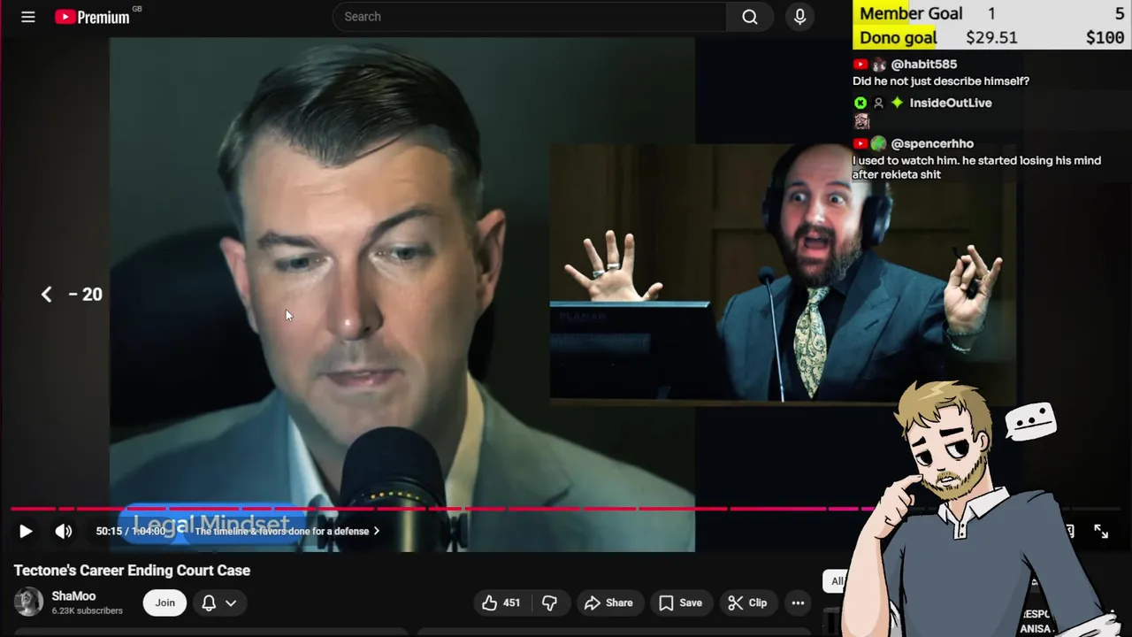Click chat user @spencerhho
The image size is (1132, 637).
click(x=932, y=143)
